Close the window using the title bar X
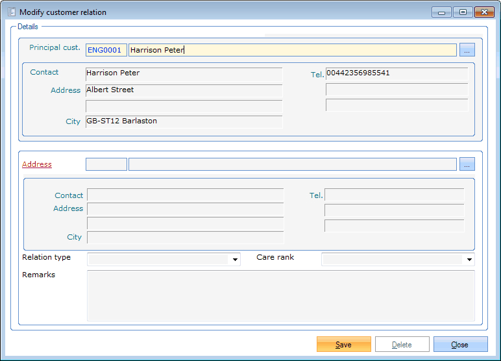This screenshot has height=361, width=501. pyautogui.click(x=483, y=12)
